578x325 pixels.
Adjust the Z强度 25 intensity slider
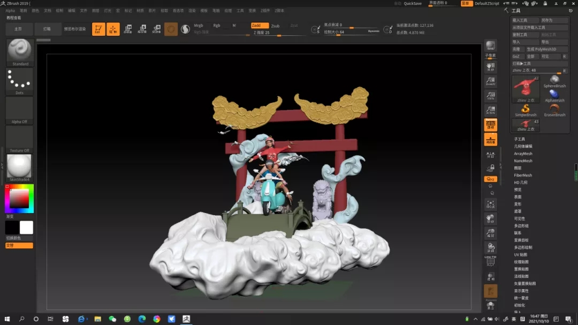(x=279, y=33)
